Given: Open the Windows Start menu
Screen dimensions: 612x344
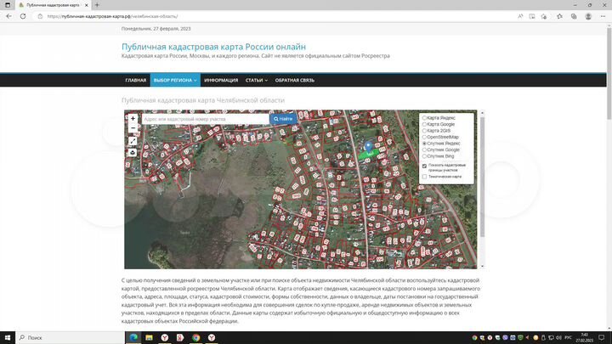Looking at the screenshot, I should 8,337.
